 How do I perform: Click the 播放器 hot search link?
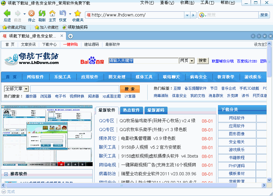tap(31, 96)
